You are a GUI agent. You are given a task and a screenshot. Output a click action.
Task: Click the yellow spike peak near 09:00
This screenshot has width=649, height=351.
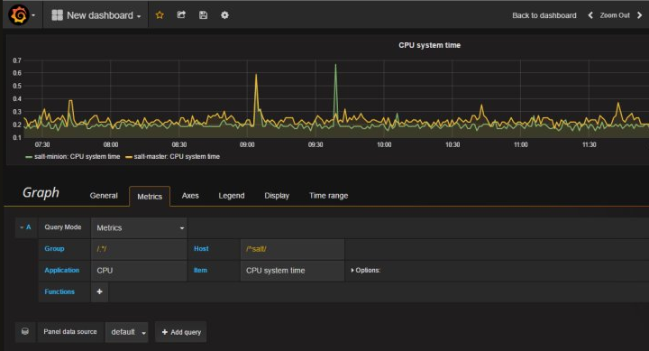point(256,75)
